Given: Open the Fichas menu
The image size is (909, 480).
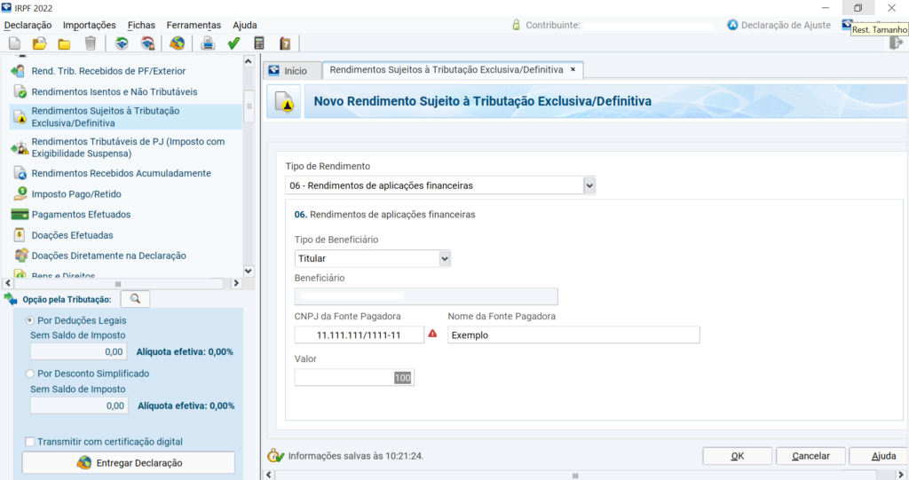Looking at the screenshot, I should coord(141,25).
